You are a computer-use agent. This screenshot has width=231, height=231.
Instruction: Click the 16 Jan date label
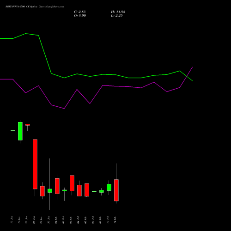(x=12, y=220)
